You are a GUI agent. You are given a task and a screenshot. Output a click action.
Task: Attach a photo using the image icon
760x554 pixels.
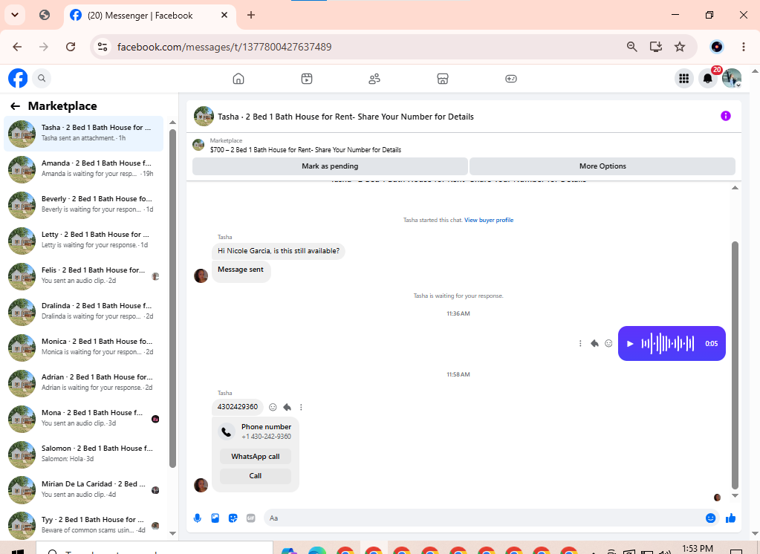pos(215,518)
